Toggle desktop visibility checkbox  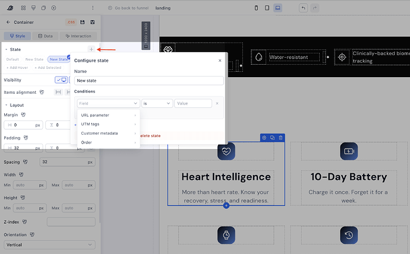pyautogui.click(x=61, y=80)
